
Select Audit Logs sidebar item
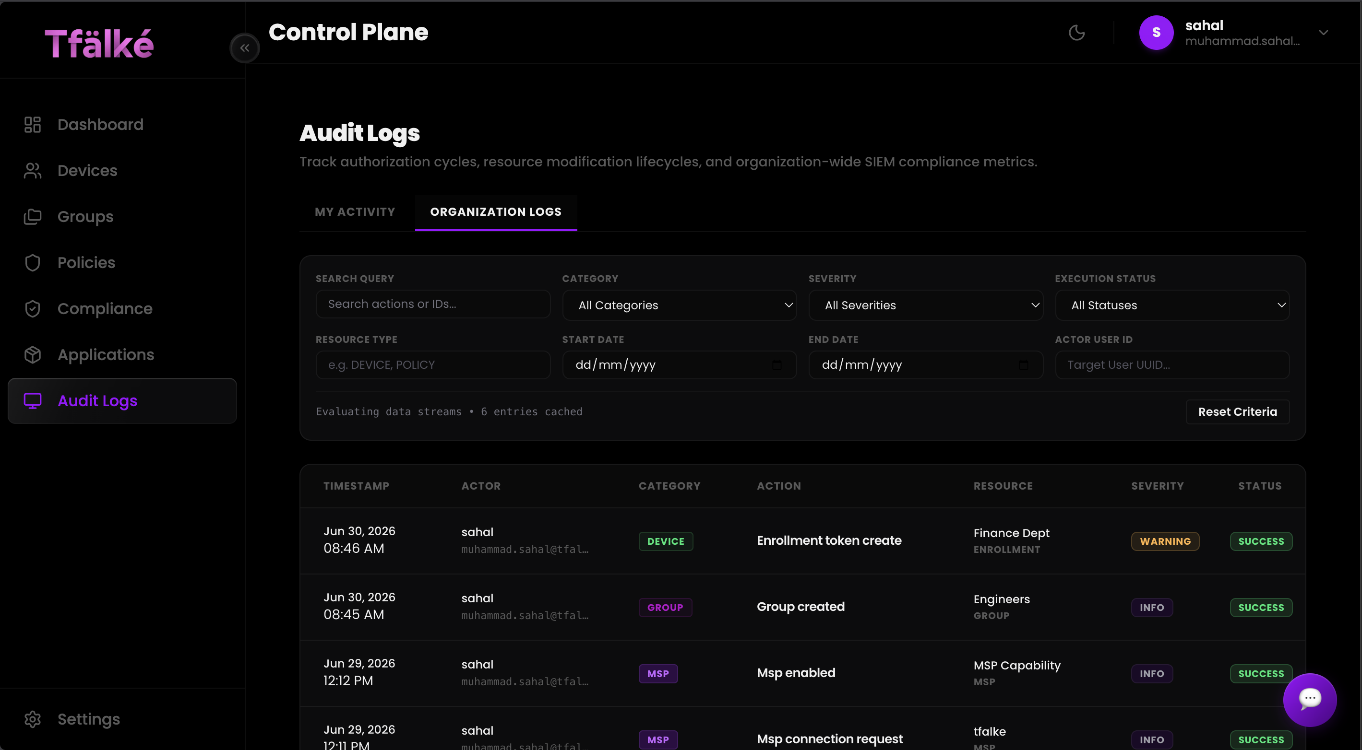pos(122,400)
